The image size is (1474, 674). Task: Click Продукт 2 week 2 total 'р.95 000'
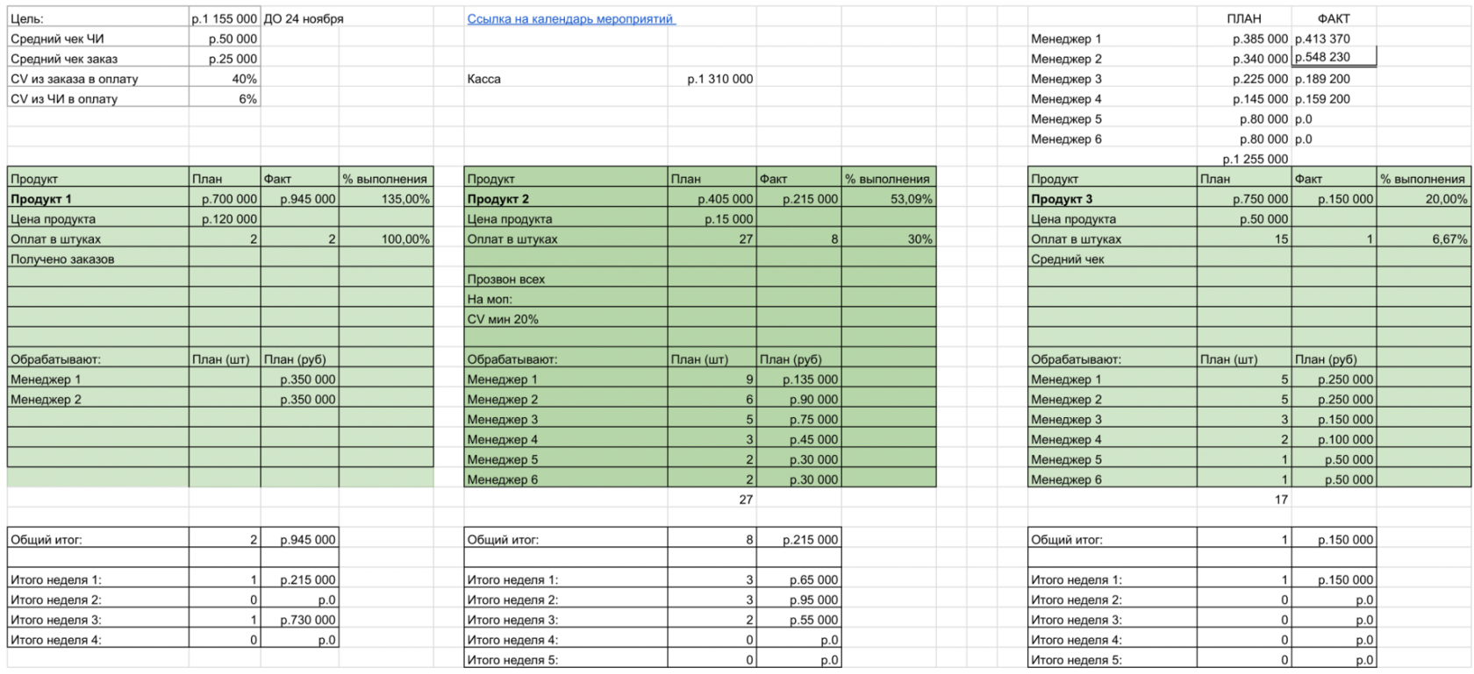click(x=799, y=600)
